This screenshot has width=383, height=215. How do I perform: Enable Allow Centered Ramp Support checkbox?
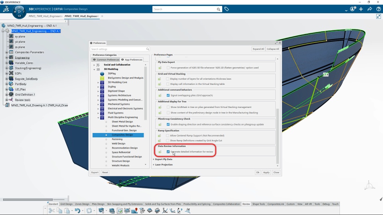168,135
